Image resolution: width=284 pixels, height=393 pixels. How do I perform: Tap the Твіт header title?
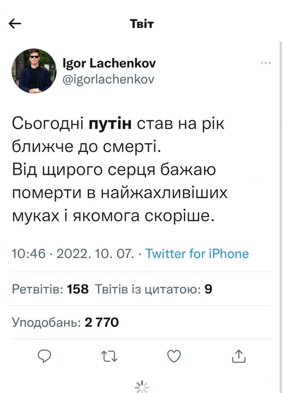pos(142,24)
